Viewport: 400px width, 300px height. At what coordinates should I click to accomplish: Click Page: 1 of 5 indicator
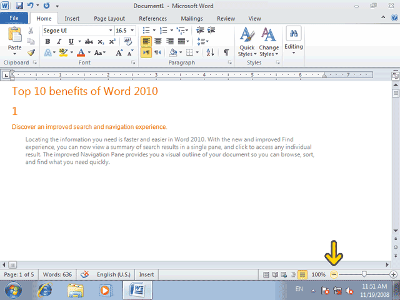click(19, 274)
